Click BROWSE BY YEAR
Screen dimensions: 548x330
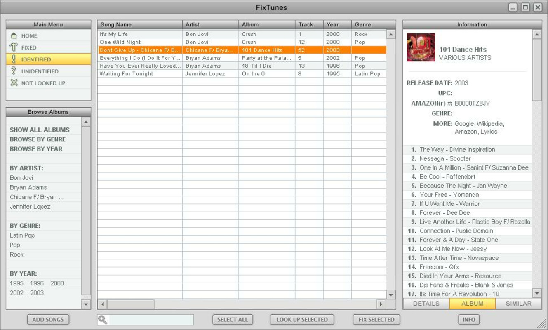coord(36,149)
